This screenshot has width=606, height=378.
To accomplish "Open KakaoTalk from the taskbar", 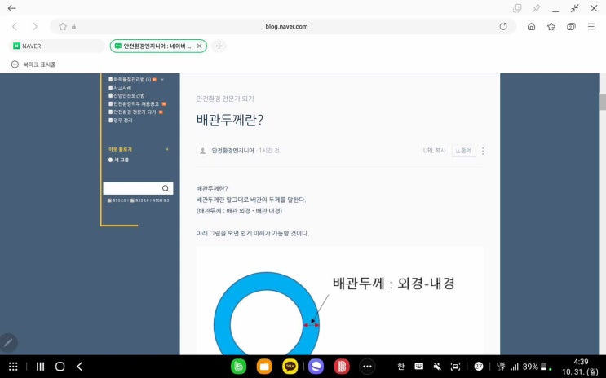I will (x=290, y=367).
